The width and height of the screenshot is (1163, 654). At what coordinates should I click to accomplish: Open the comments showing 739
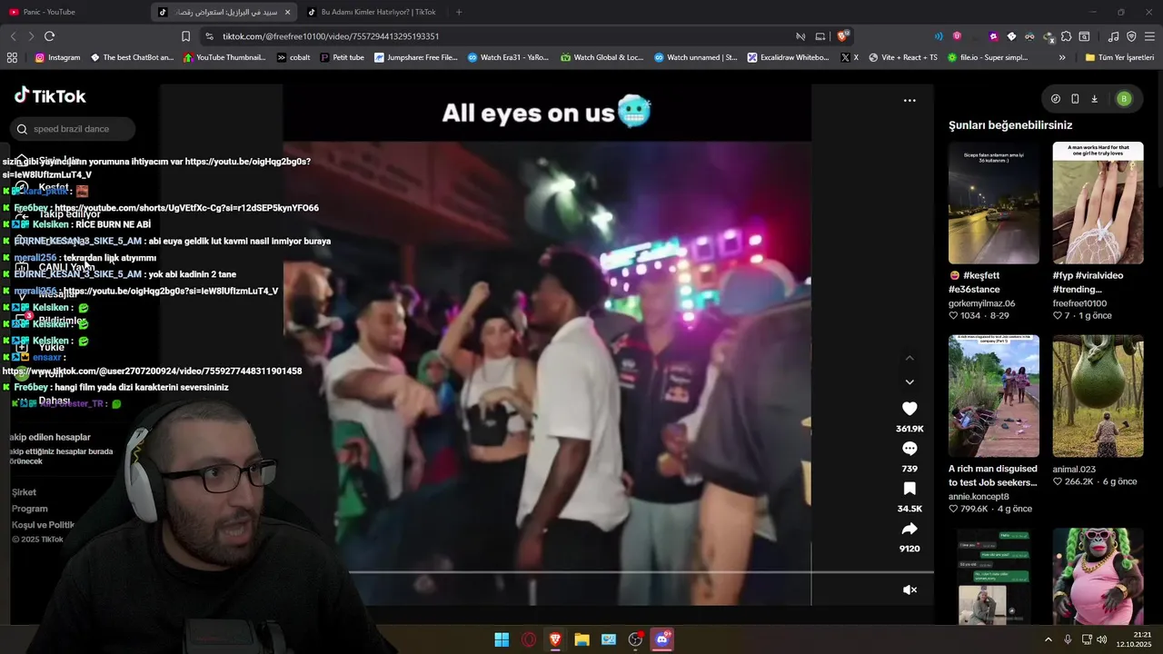coord(910,449)
